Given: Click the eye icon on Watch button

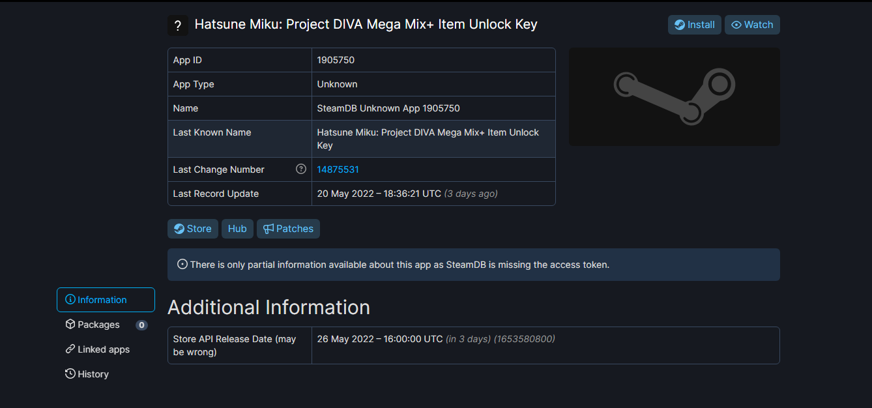Looking at the screenshot, I should (x=736, y=25).
